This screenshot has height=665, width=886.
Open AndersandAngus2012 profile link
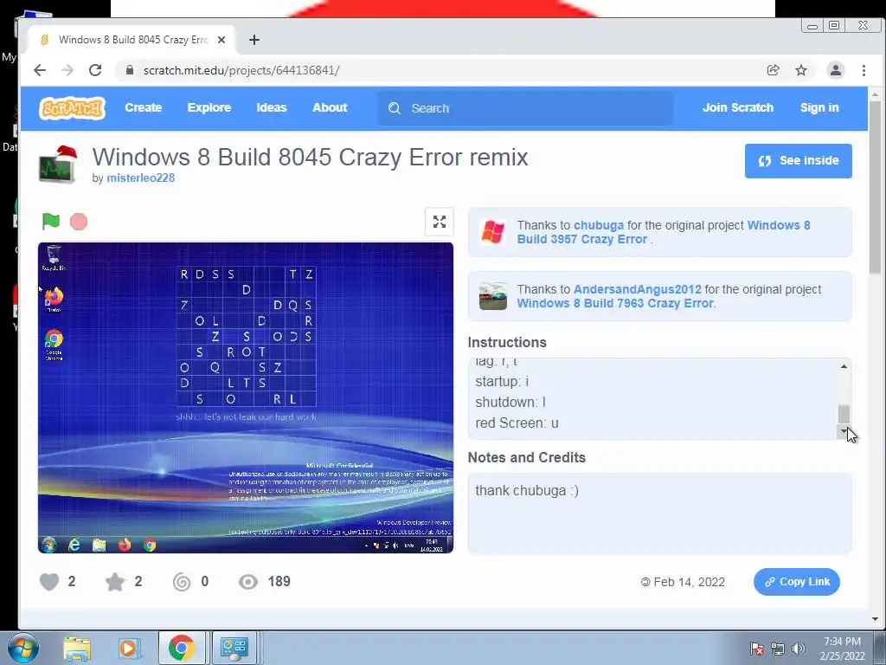coord(638,289)
